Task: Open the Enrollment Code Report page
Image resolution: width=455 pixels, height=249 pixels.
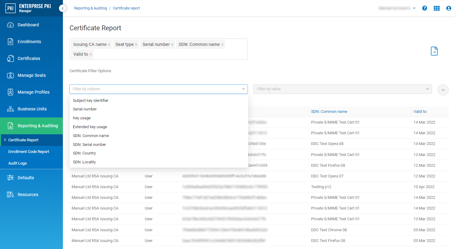Action: (x=29, y=152)
